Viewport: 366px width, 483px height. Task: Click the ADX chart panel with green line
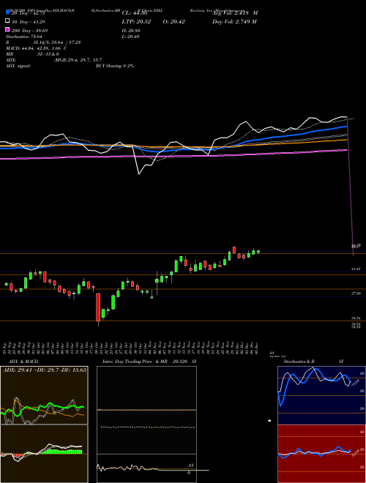coord(44,395)
